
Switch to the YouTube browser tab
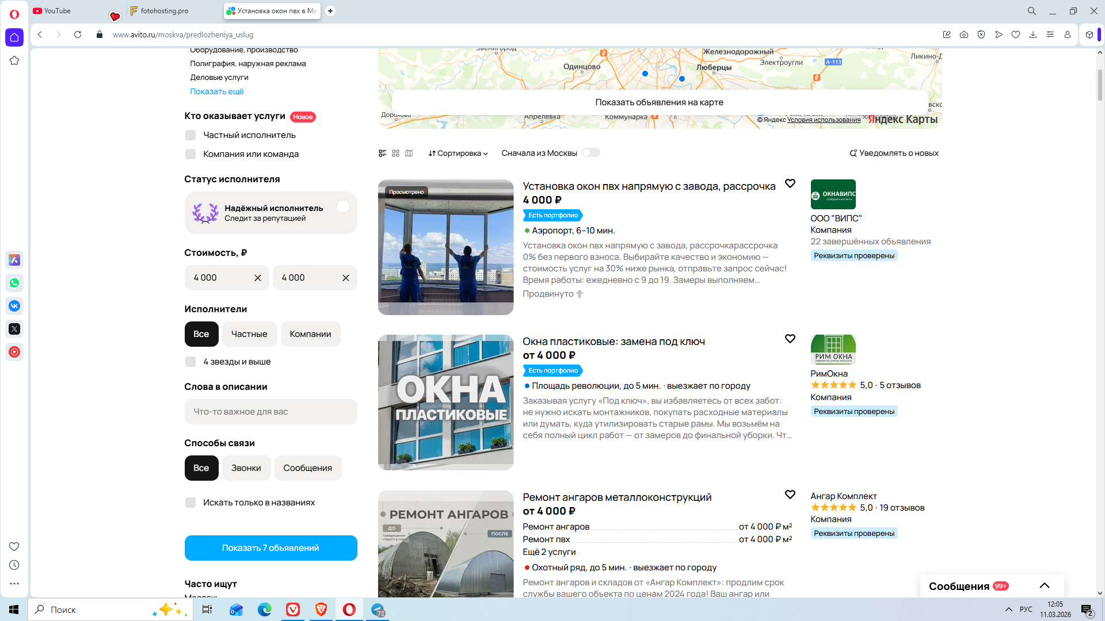[x=58, y=11]
